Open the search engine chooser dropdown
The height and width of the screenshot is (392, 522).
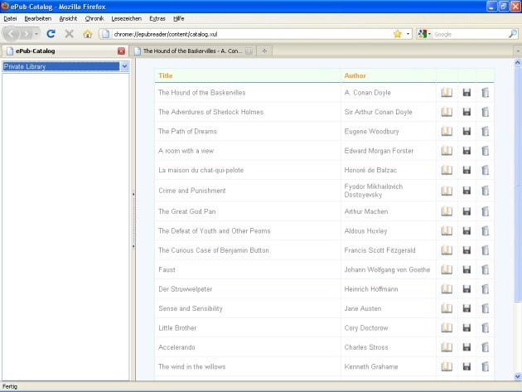pos(424,34)
